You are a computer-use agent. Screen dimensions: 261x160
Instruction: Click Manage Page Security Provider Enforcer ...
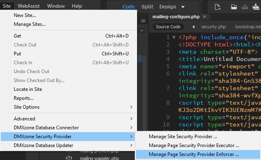click(x=198, y=154)
